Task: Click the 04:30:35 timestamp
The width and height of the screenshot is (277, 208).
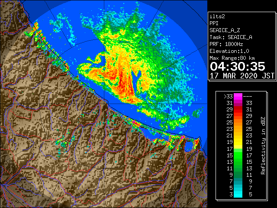Action: (237, 66)
